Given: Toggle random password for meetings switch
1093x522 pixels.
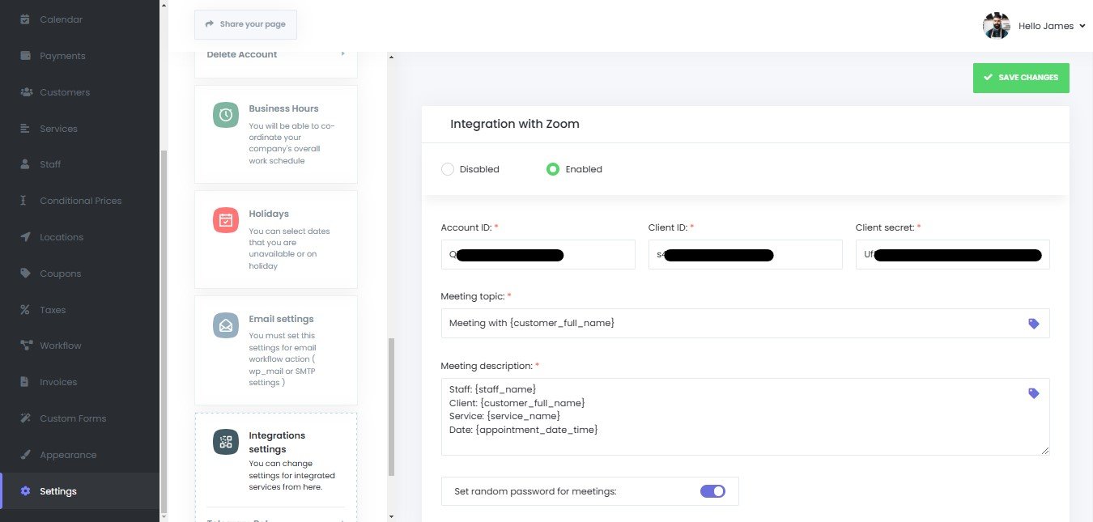Looking at the screenshot, I should tap(712, 491).
